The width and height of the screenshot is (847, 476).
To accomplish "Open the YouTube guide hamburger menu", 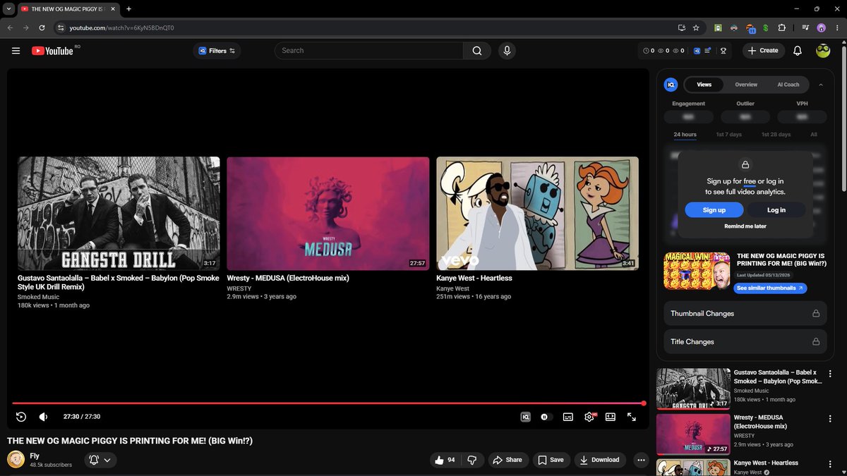I will [16, 51].
